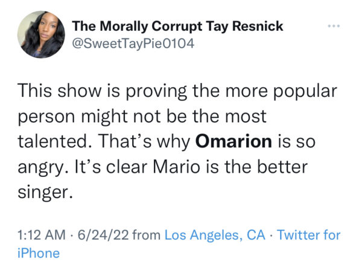The width and height of the screenshot is (359, 272).
Task: Click the Twitter for link text
Action: [x=309, y=235]
